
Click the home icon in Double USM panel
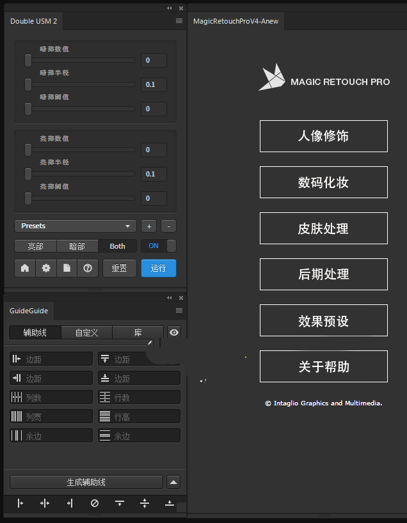(25, 268)
